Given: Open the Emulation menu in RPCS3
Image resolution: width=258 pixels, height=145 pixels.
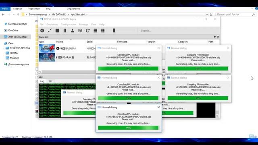Looking at the screenshot, I should (52, 24).
